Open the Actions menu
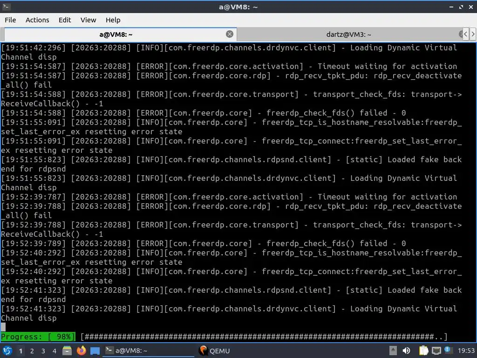Image resolution: width=477 pixels, height=358 pixels. (37, 20)
